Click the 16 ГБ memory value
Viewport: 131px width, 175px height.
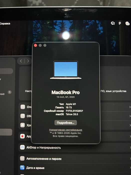coord(69,107)
